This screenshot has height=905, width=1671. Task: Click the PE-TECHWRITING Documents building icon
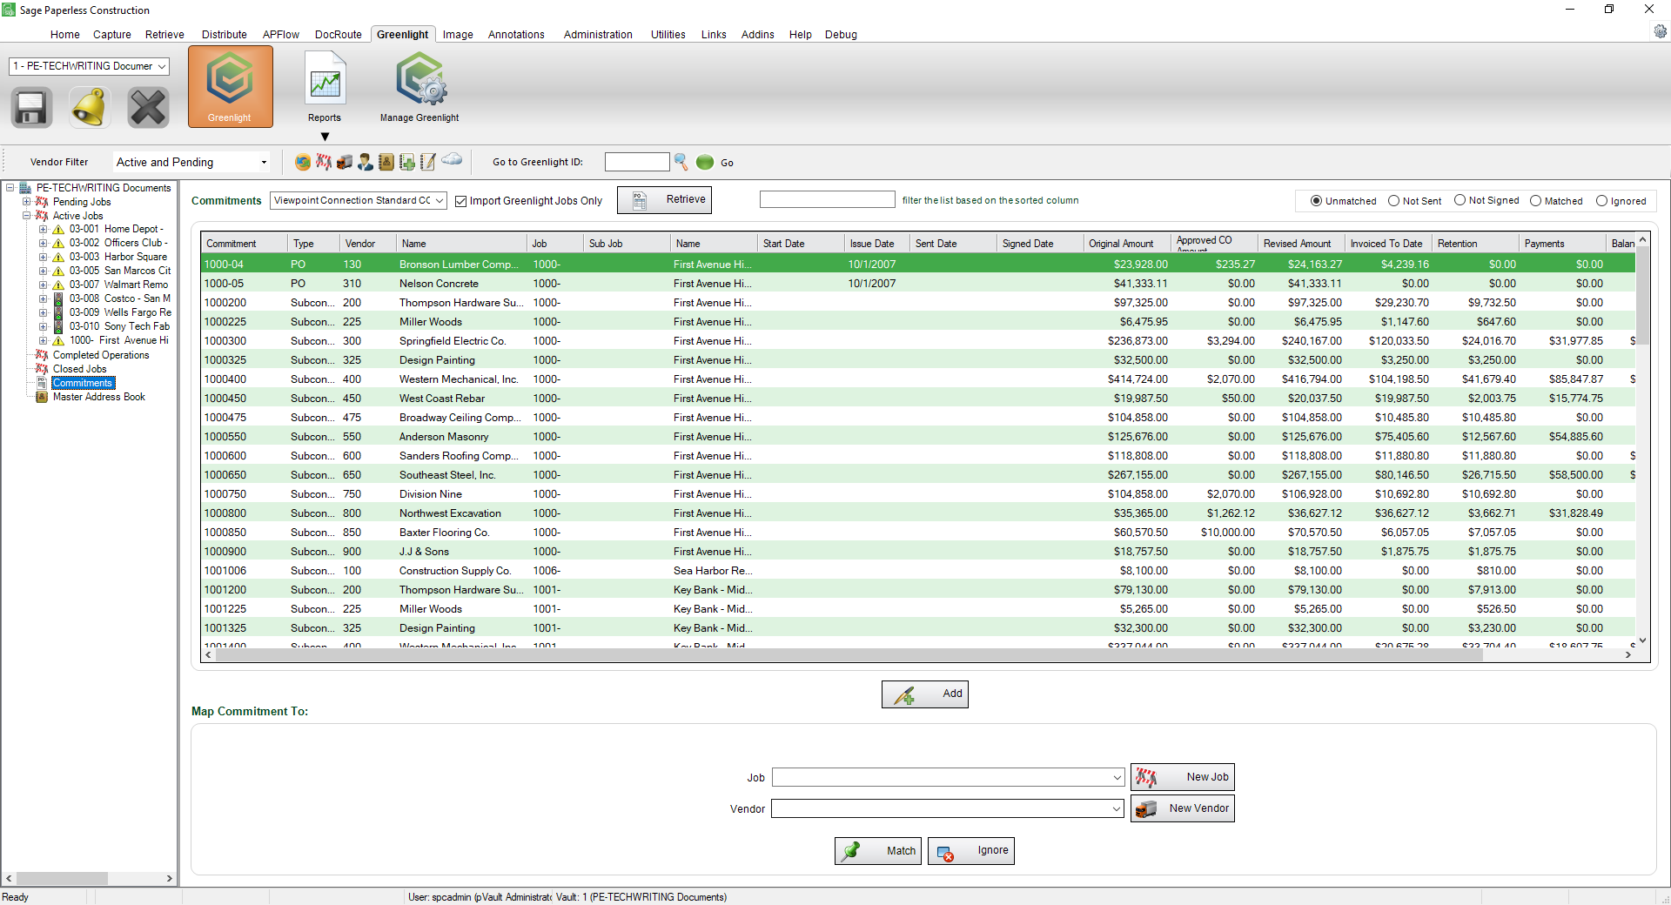[25, 188]
